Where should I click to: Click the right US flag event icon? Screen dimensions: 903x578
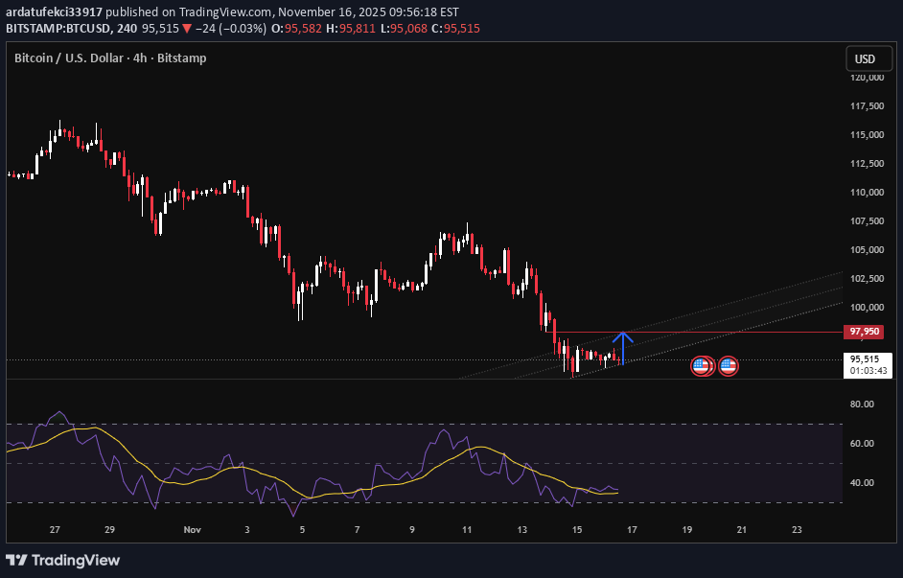[x=727, y=365]
